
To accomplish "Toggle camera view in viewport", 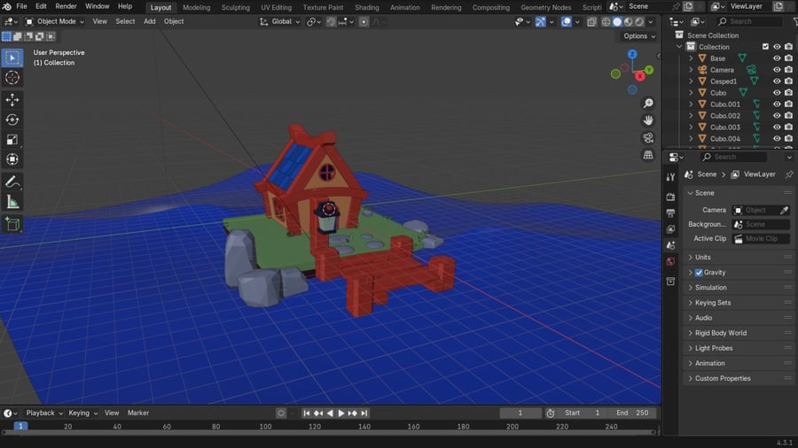I will [x=648, y=137].
